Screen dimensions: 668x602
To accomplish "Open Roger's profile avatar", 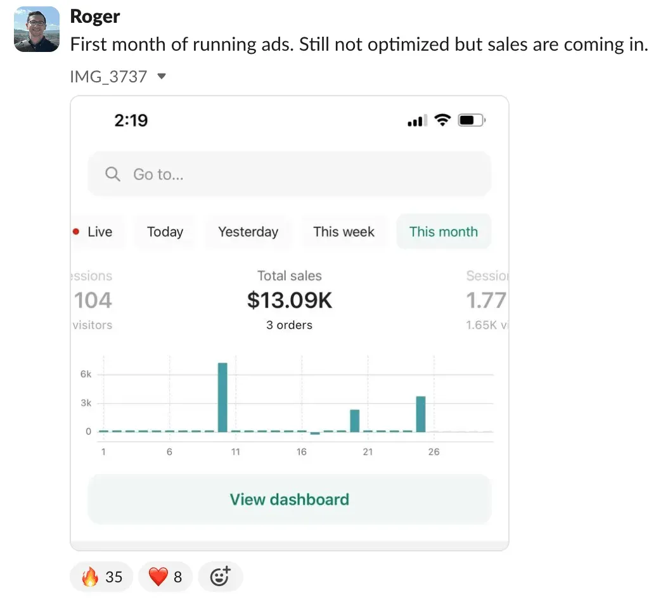I will (37, 29).
